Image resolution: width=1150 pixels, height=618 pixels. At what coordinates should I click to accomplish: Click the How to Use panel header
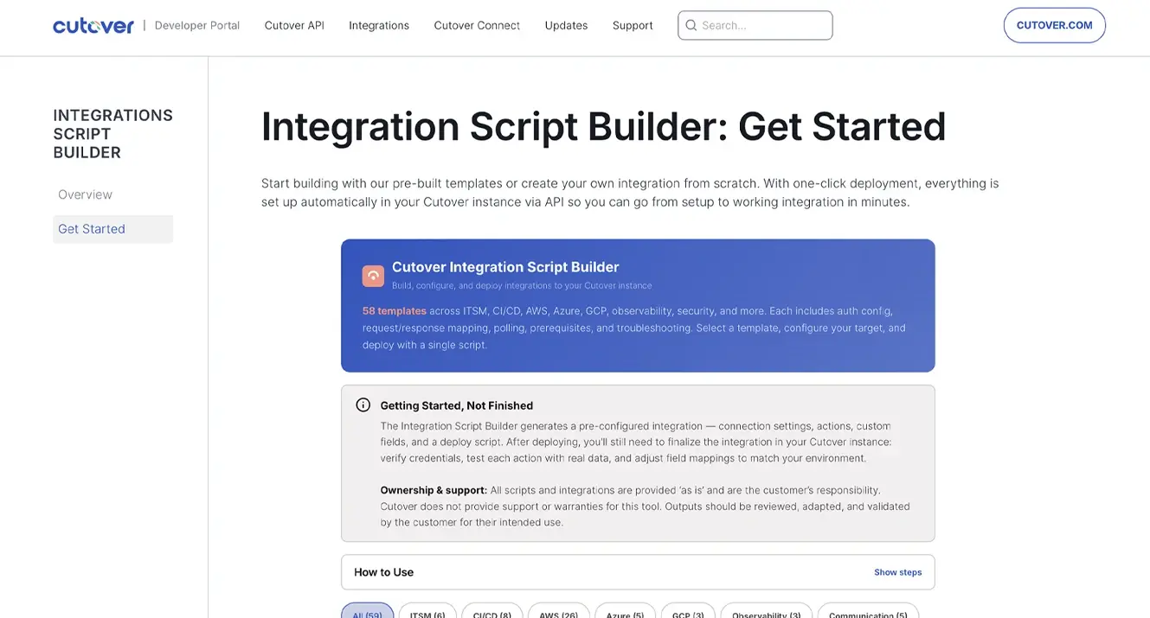[638, 572]
